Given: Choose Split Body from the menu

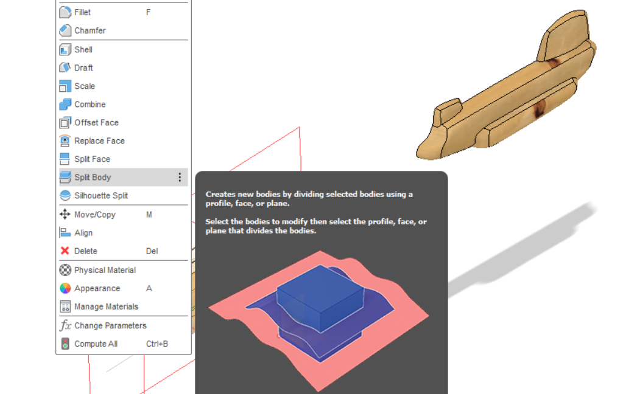Looking at the screenshot, I should (x=91, y=177).
